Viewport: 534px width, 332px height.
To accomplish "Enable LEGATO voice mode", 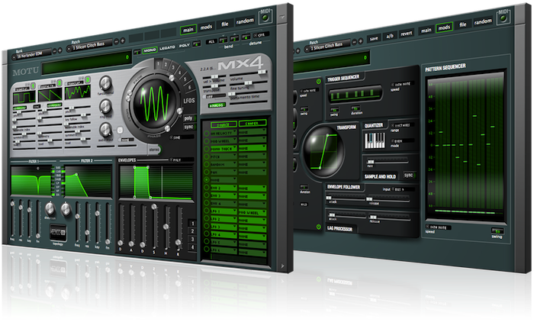I will (x=167, y=48).
